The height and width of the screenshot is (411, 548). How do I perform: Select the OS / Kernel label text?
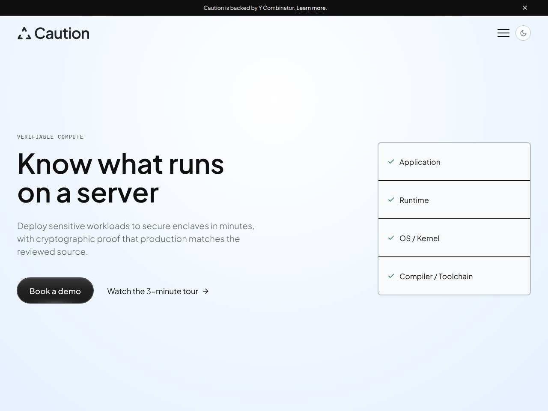(420, 238)
